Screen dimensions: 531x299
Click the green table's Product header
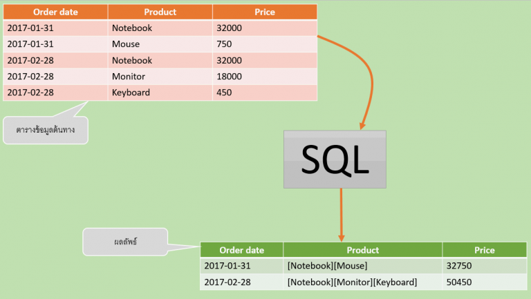coord(363,250)
